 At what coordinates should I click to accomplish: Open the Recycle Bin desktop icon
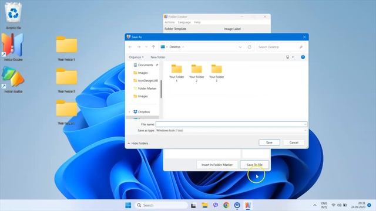click(x=13, y=16)
